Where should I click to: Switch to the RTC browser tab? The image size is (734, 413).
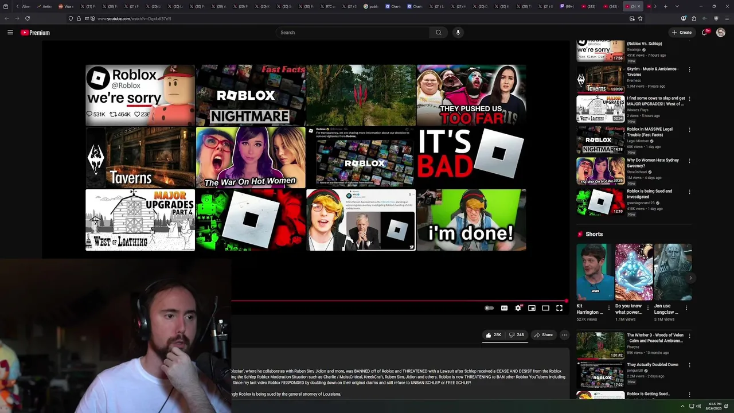click(328, 6)
